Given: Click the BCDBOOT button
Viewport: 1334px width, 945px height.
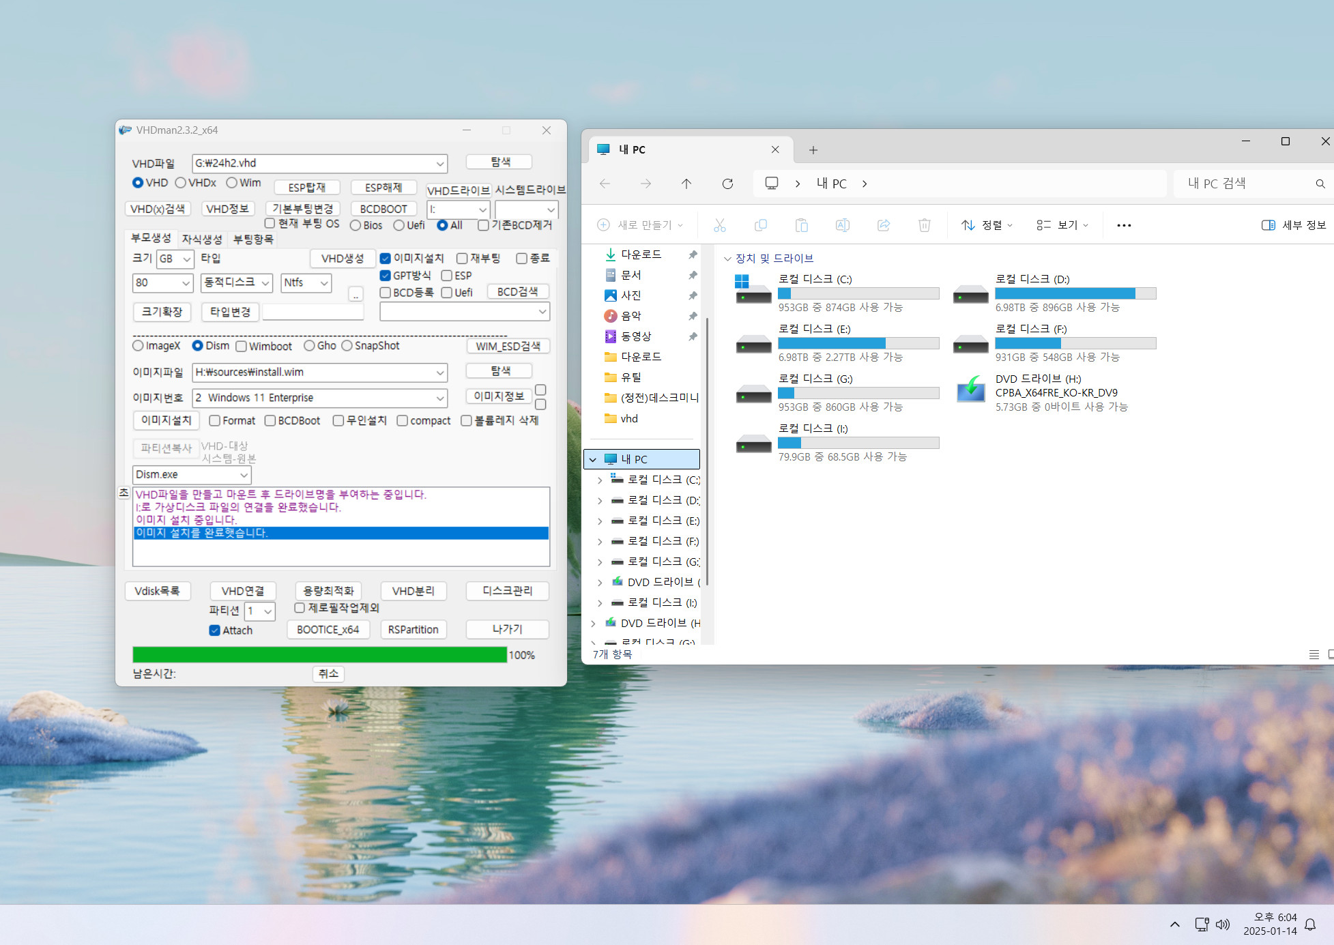Looking at the screenshot, I should point(383,209).
